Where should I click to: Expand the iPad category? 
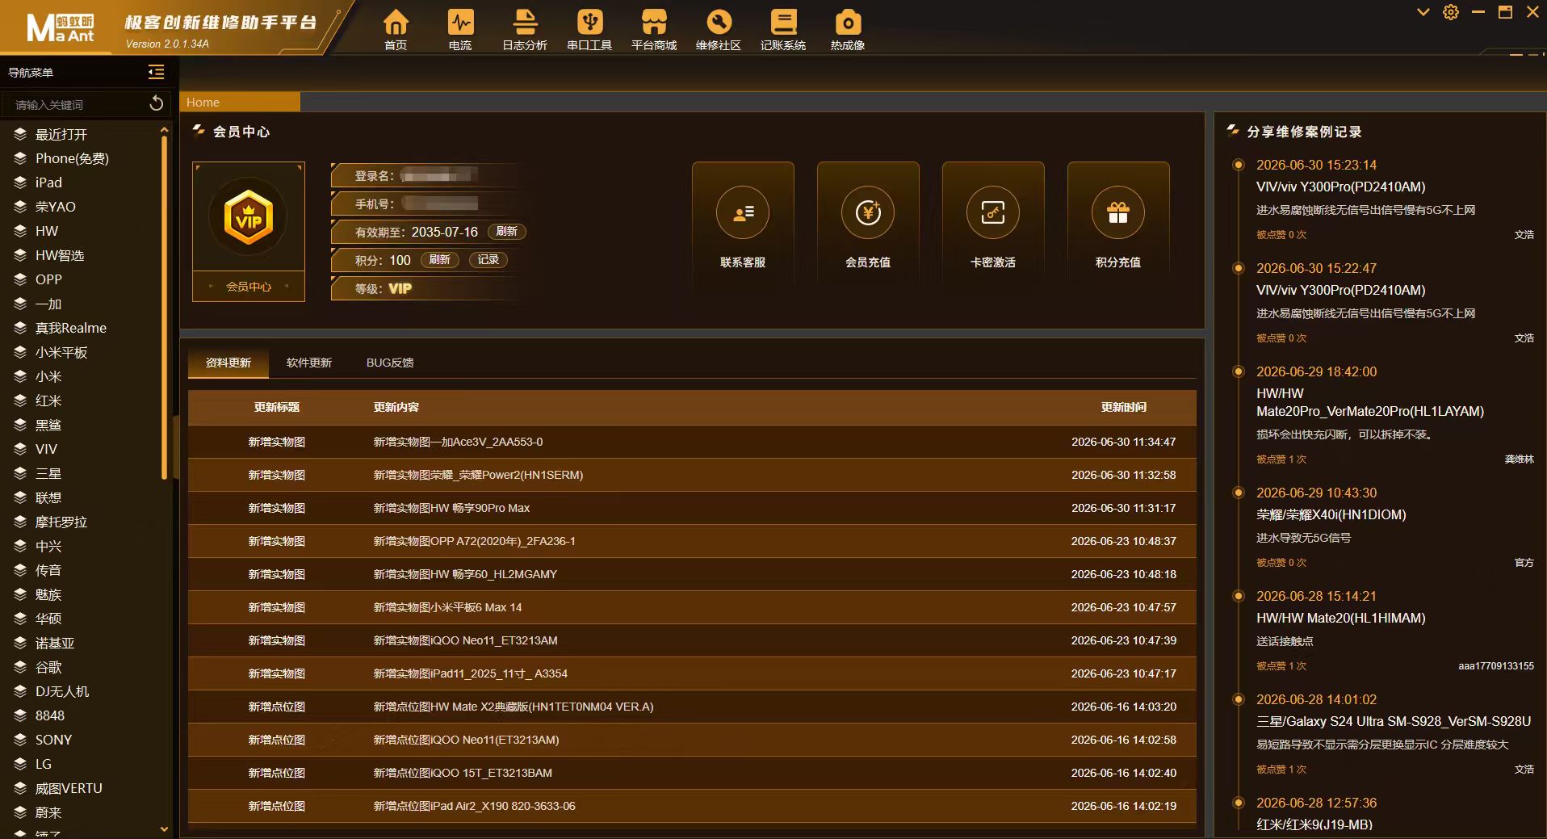click(x=48, y=182)
